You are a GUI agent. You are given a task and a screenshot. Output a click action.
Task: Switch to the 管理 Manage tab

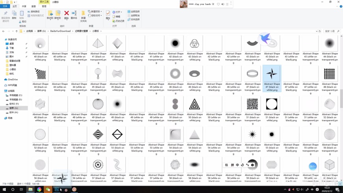point(44,6)
